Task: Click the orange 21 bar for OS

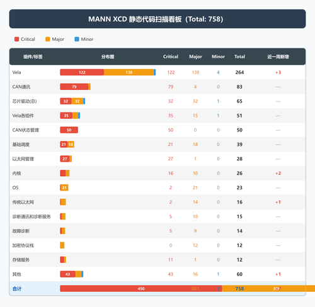Action: pyautogui.click(x=64, y=187)
